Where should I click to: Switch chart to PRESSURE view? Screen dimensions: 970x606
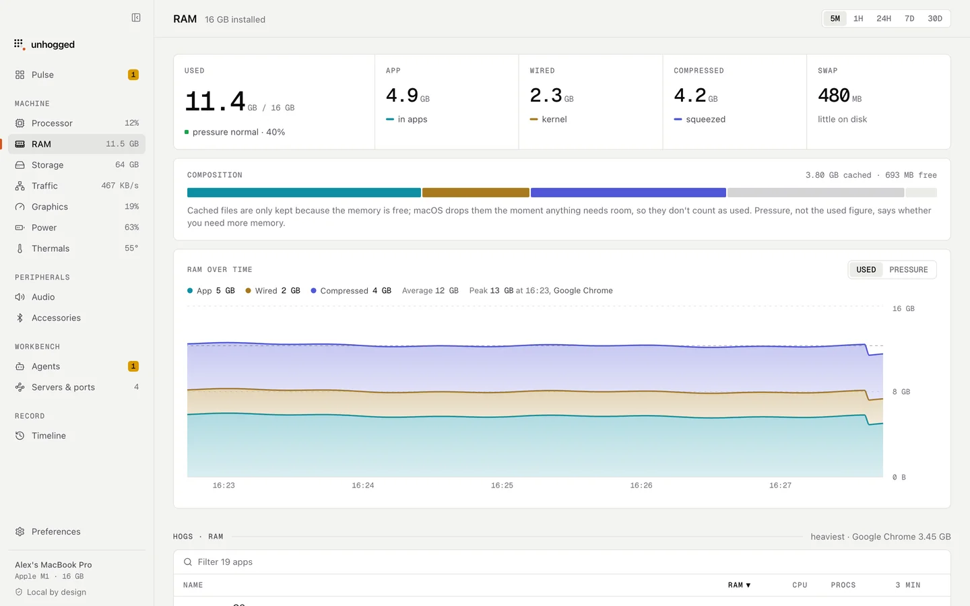pyautogui.click(x=908, y=269)
